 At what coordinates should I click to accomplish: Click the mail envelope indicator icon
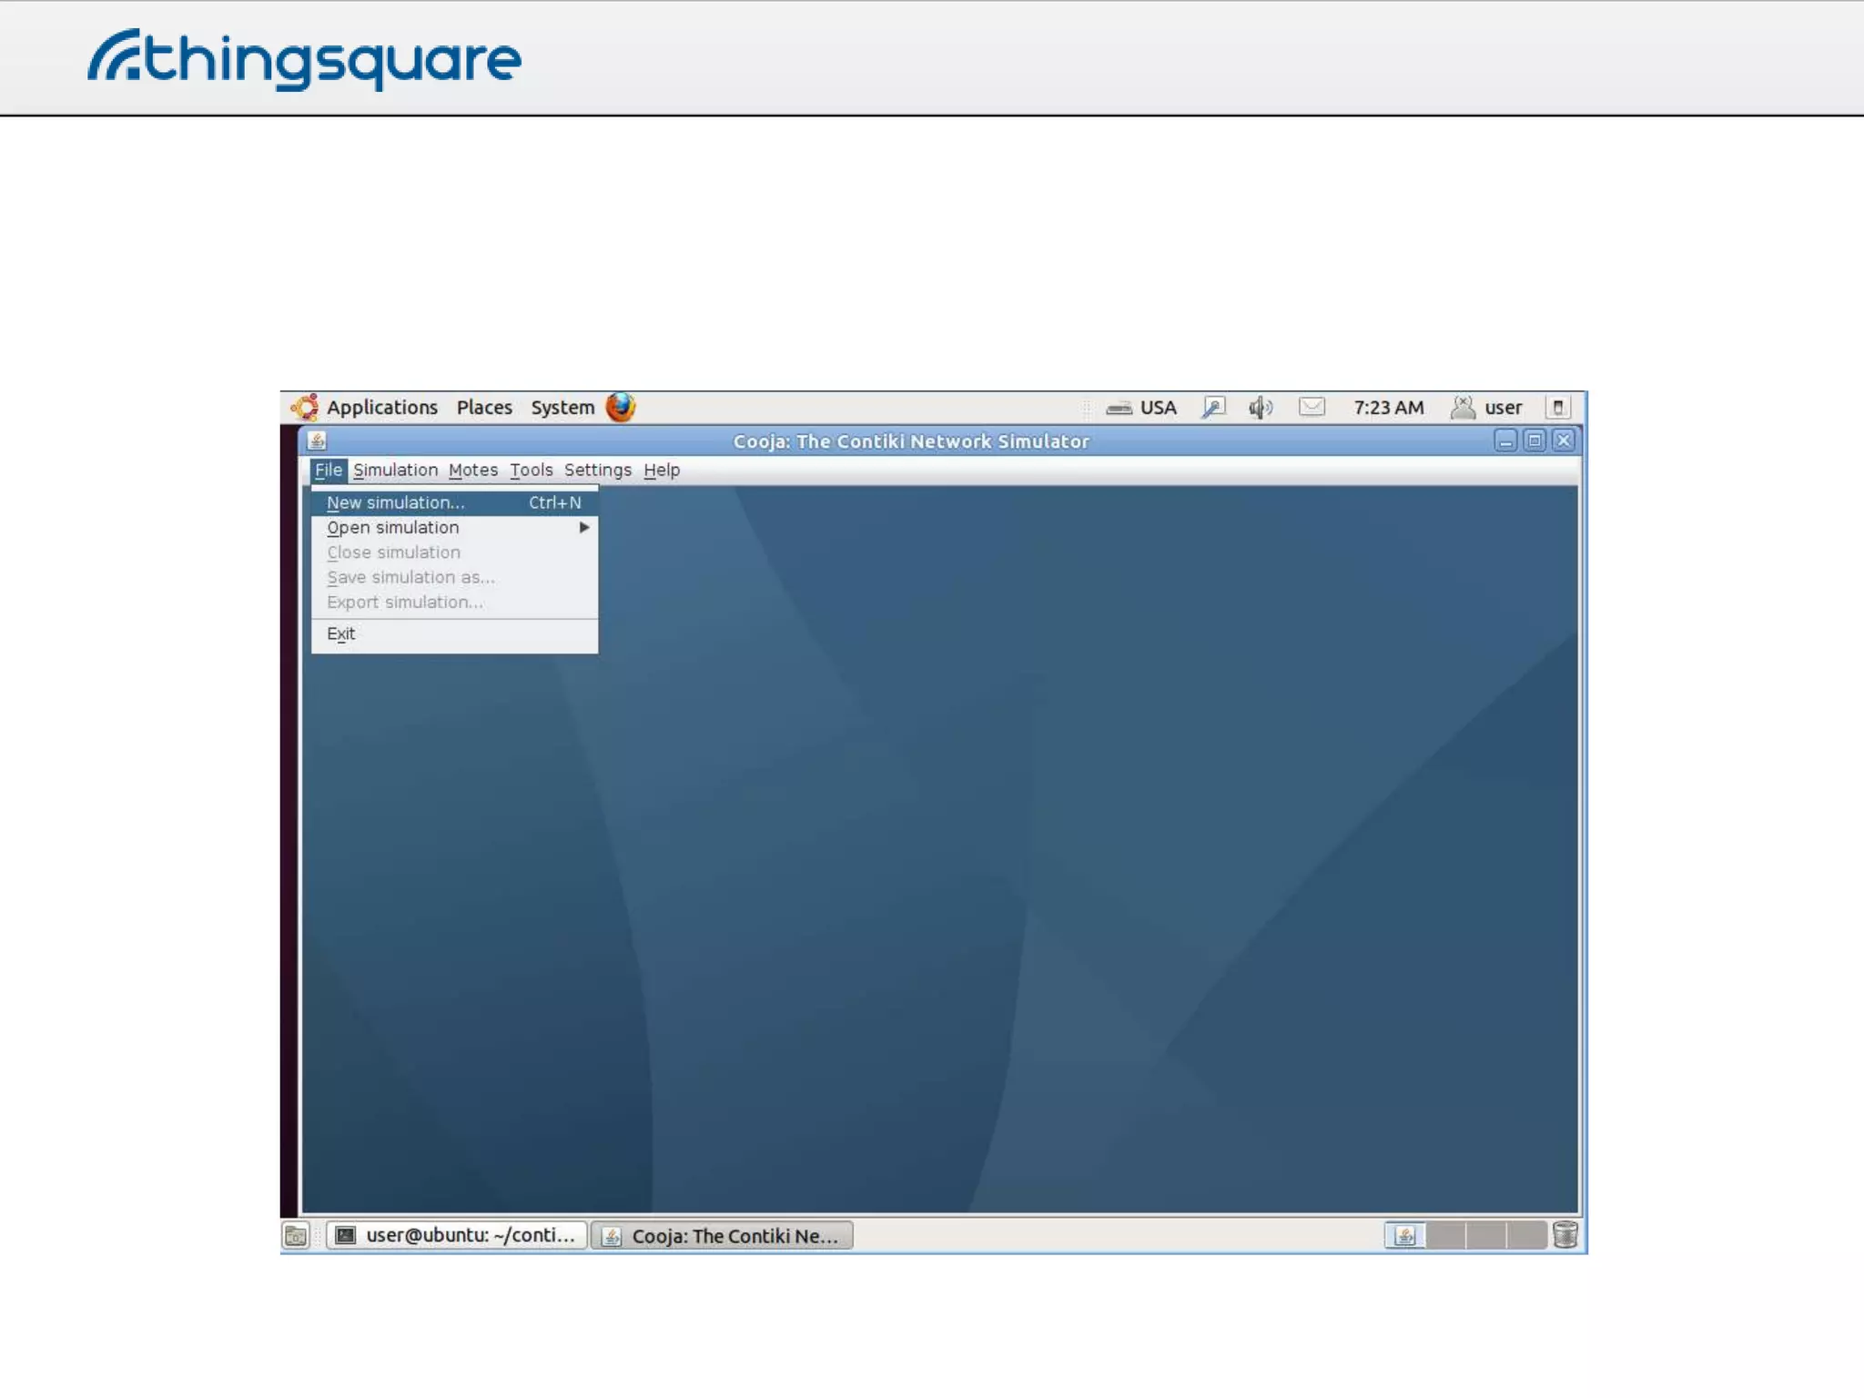1312,407
